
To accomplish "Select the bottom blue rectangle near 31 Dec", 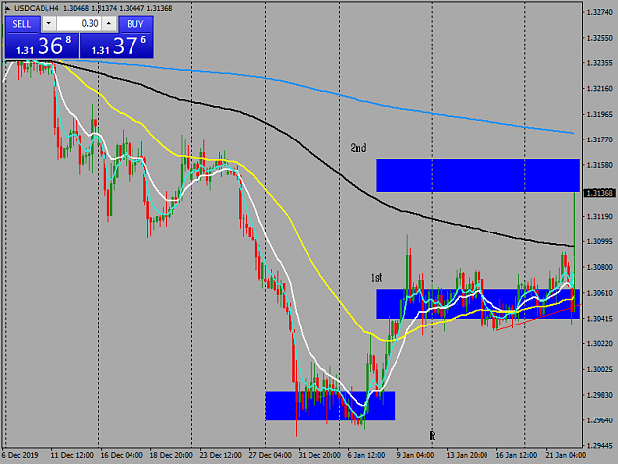I will coord(330,406).
